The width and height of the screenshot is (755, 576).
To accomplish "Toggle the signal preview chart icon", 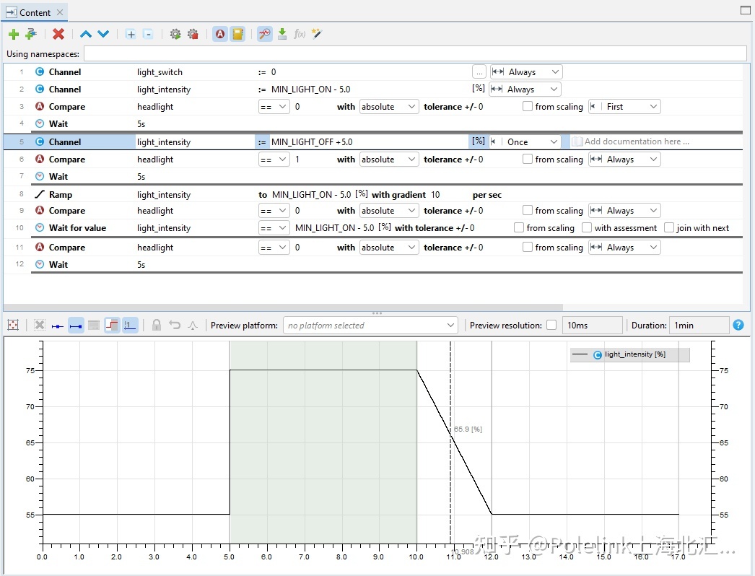I will click(x=265, y=34).
